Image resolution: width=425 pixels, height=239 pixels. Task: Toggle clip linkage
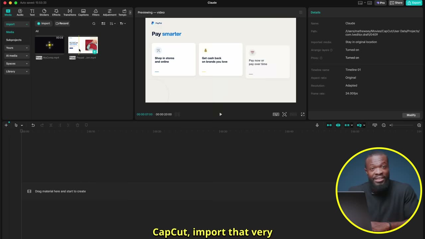(347, 125)
